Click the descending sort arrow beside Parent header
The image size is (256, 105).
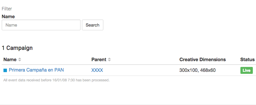109,61
